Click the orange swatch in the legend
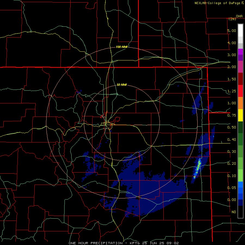The width and height of the screenshot is (245, 245). [x=240, y=103]
